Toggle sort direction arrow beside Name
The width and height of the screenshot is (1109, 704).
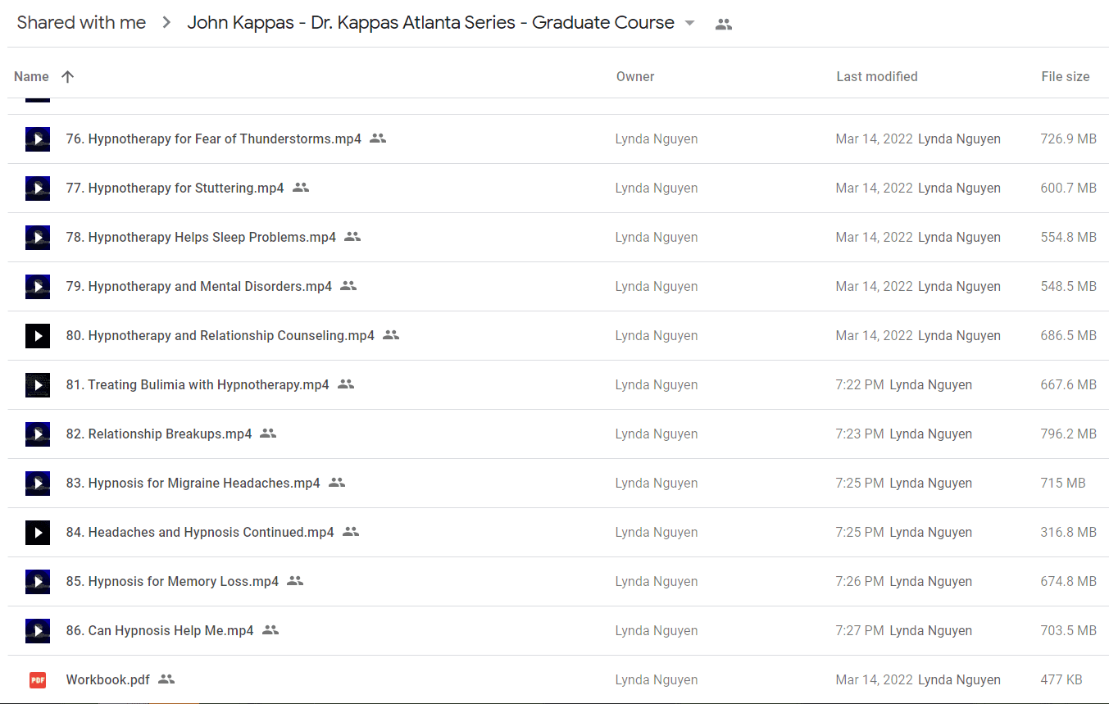coord(67,76)
